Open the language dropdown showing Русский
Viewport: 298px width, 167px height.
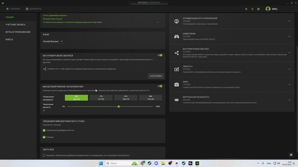tap(53, 41)
